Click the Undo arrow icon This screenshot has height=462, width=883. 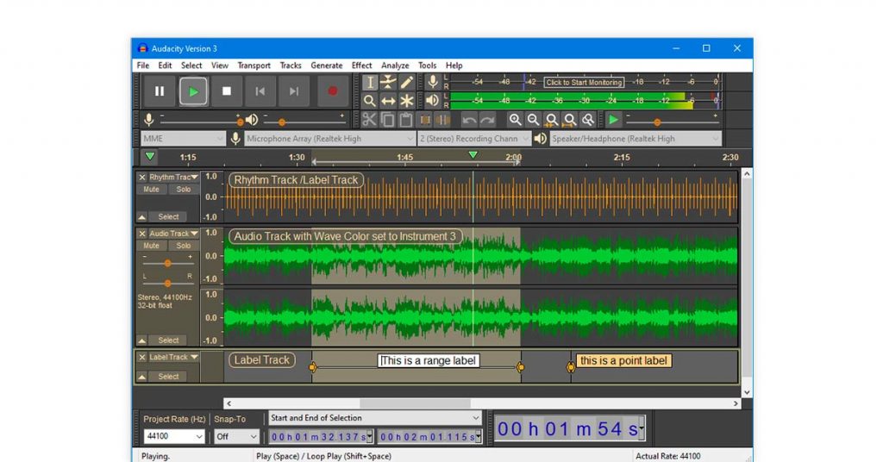click(x=468, y=120)
